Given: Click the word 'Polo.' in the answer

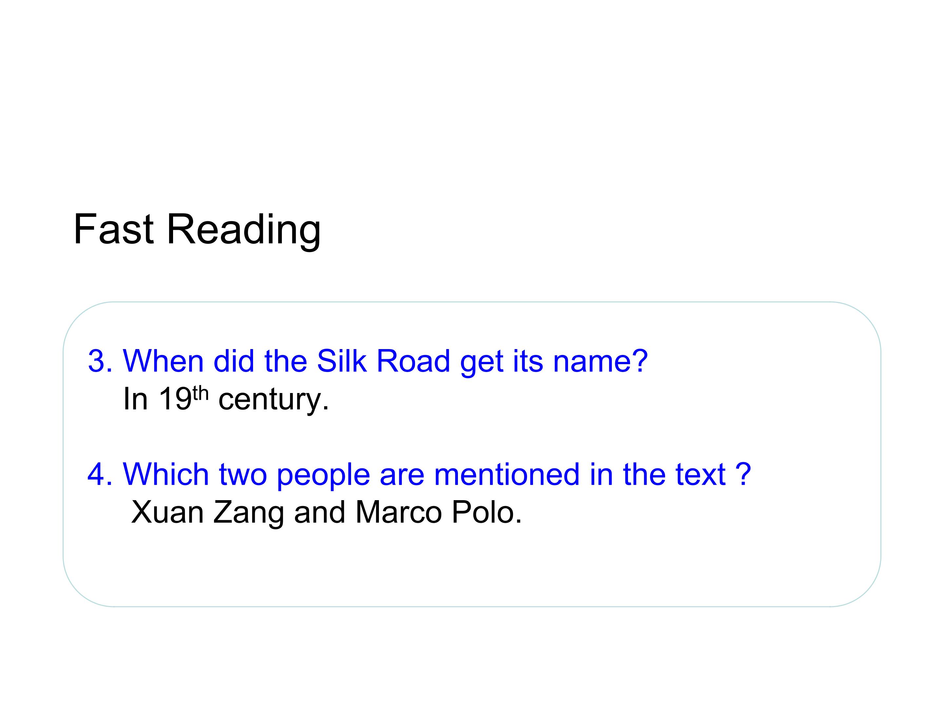Looking at the screenshot, I should pyautogui.click(x=487, y=512).
